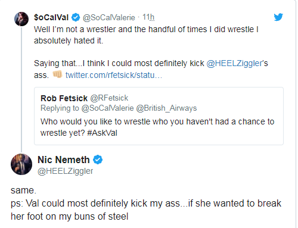This screenshot has width=298, height=228.
Task: Open the $oCalVal display name link
Action: click(x=51, y=17)
